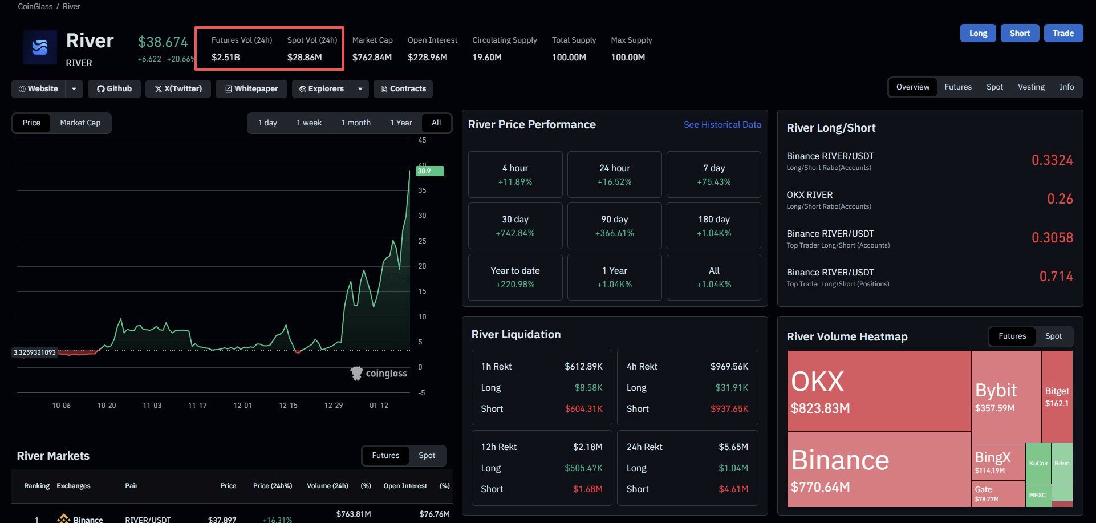Switch to the Vesting tab
This screenshot has height=523, width=1096.
click(1030, 87)
